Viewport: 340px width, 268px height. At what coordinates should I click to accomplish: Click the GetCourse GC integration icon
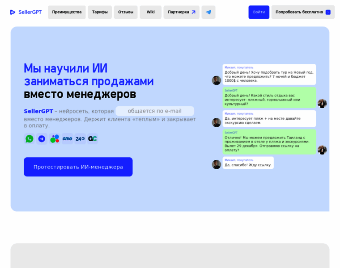point(93,139)
